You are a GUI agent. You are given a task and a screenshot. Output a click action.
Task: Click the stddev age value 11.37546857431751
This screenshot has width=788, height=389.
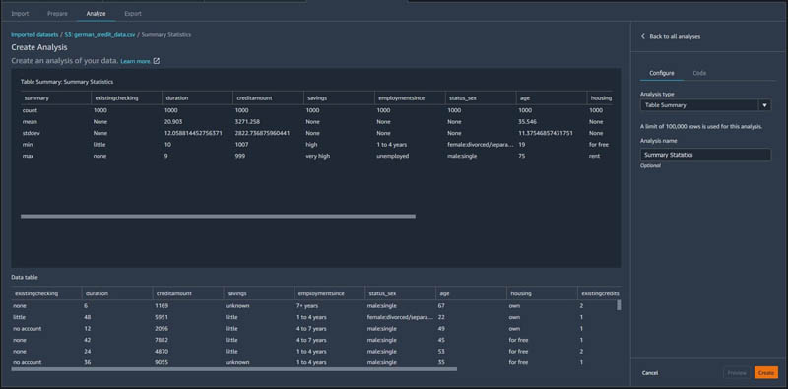pos(546,133)
